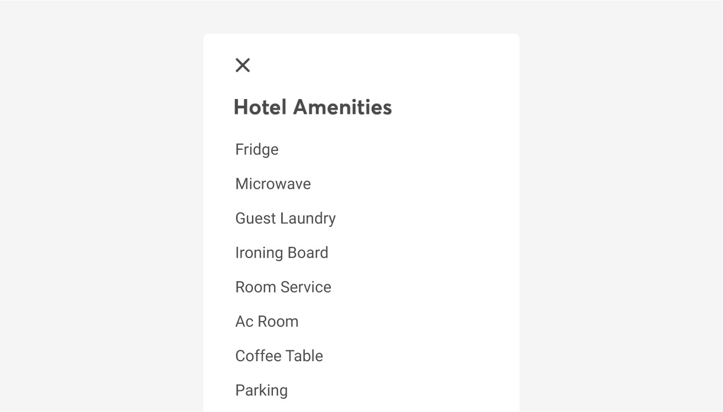Click the word Amenities in the title
This screenshot has width=723, height=412.
pyautogui.click(x=342, y=107)
